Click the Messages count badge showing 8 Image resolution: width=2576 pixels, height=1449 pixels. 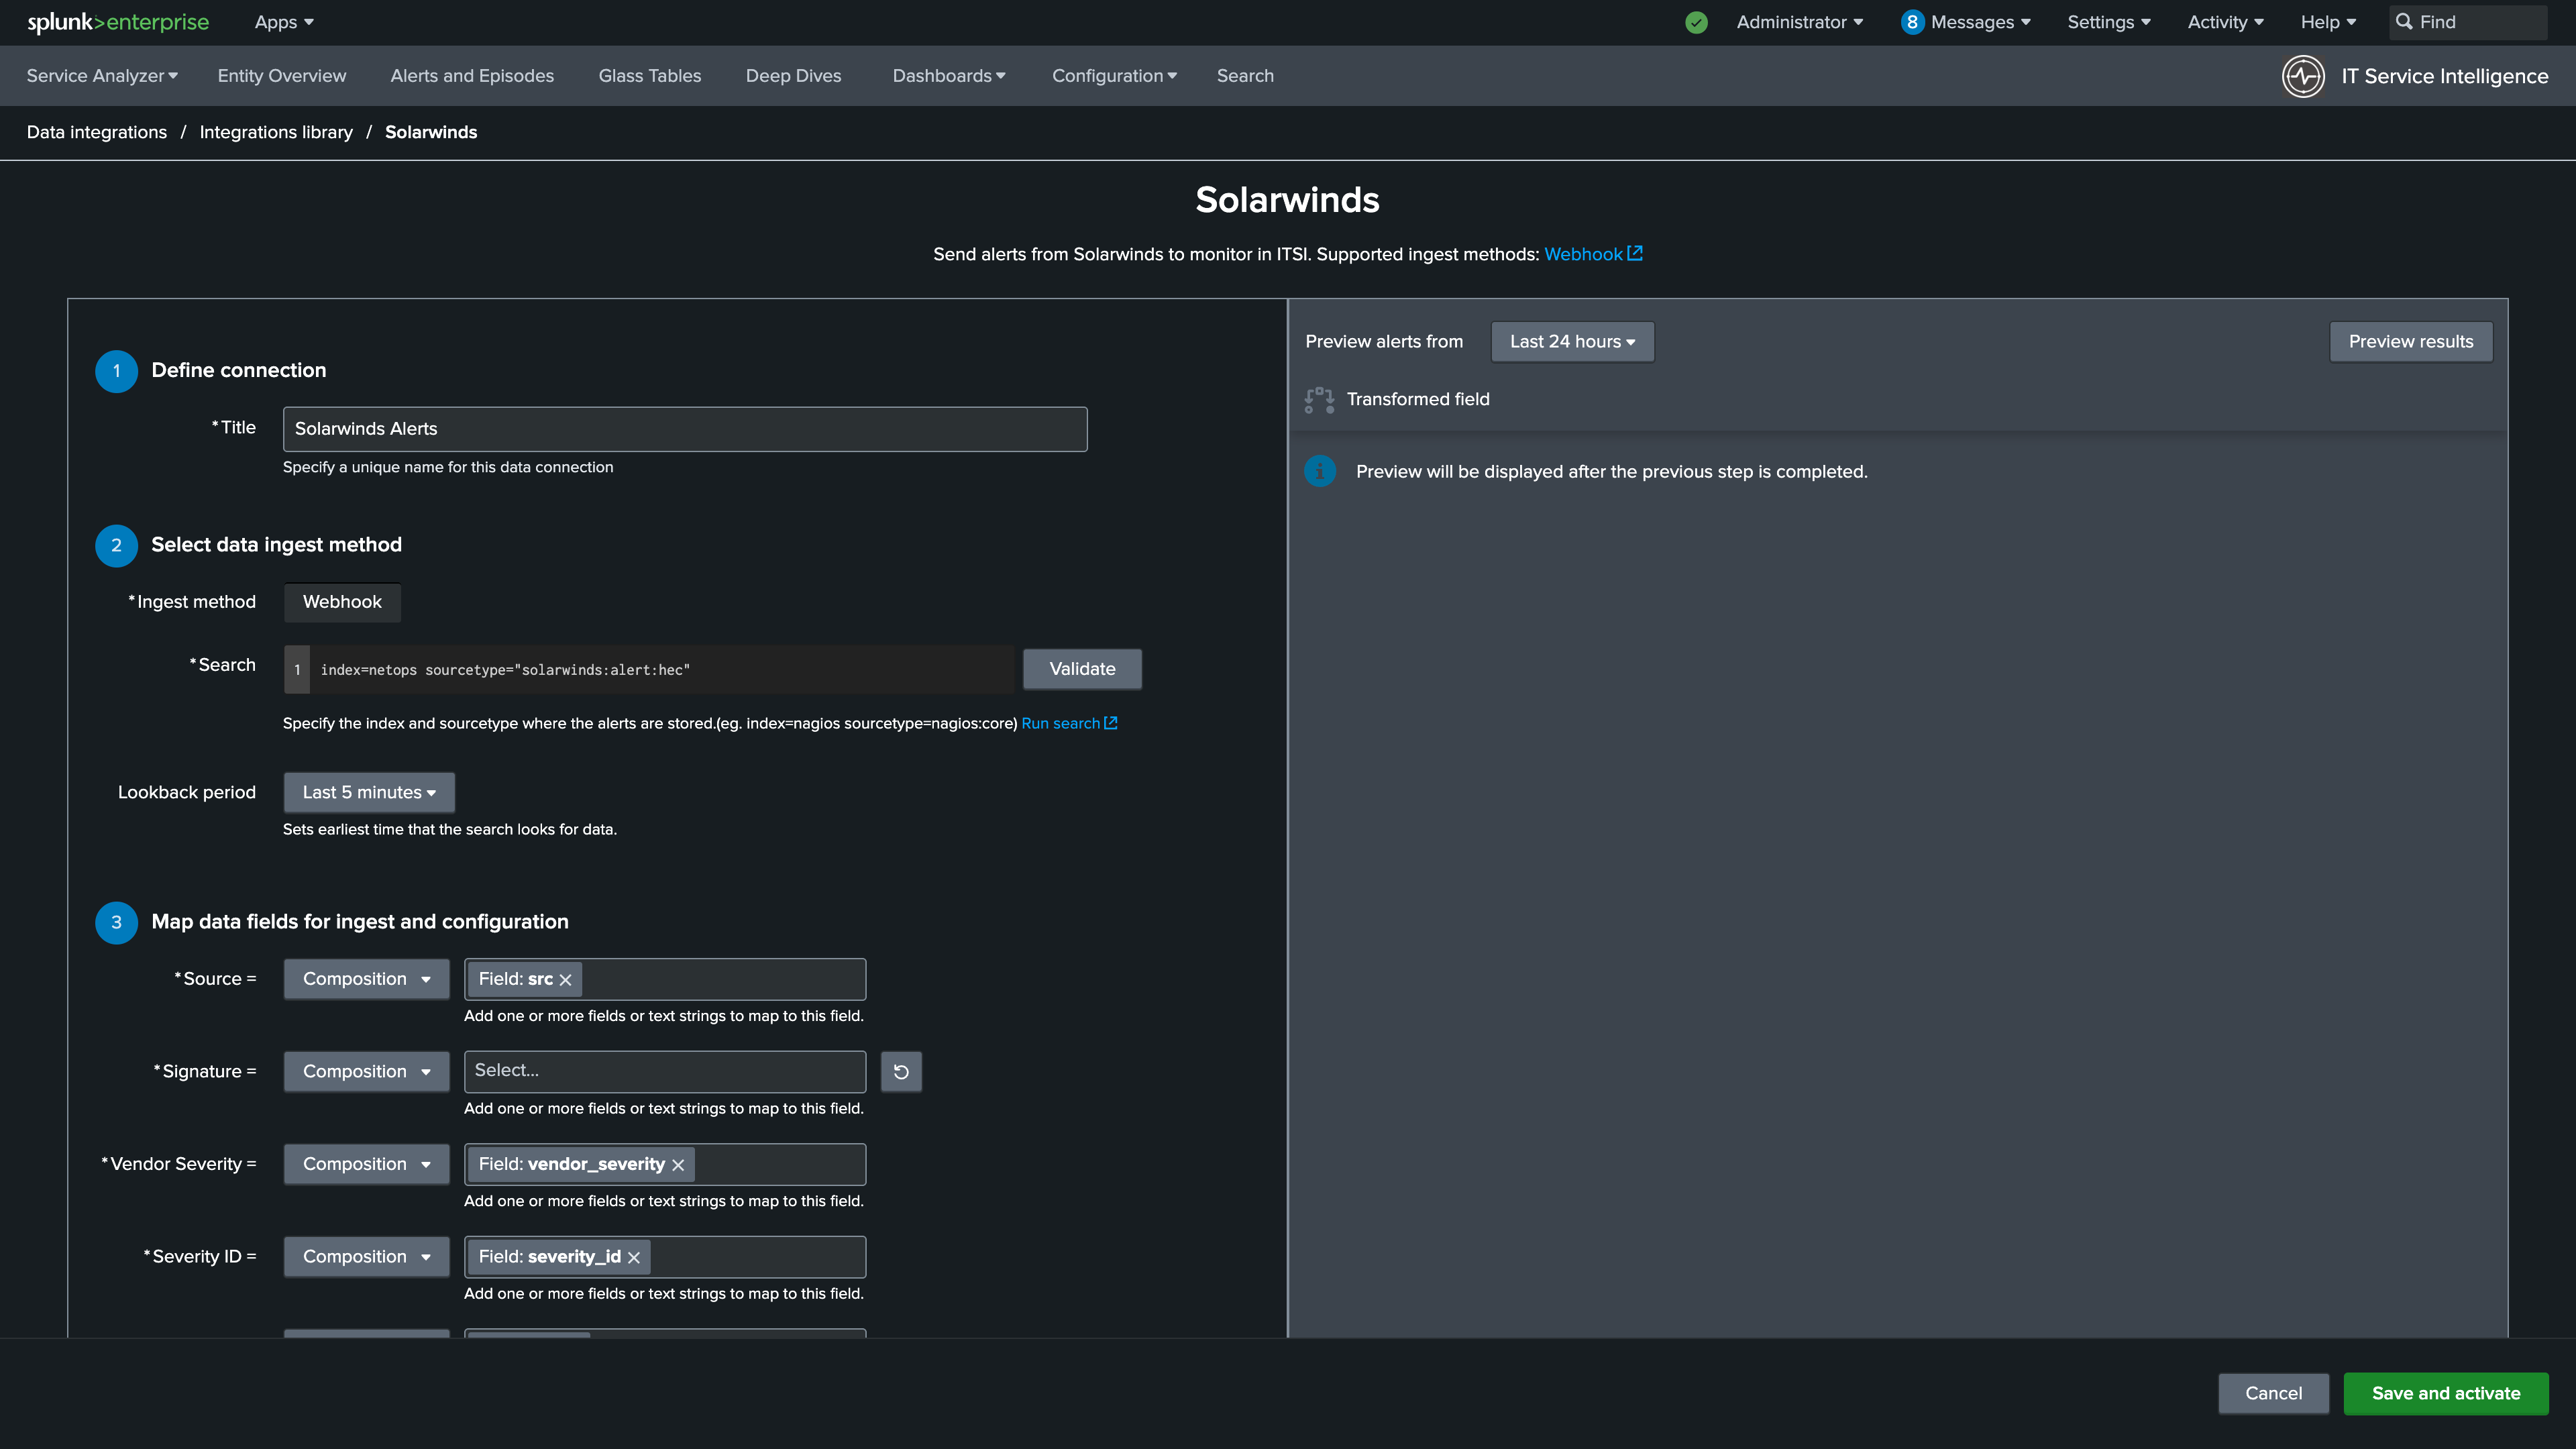(x=1912, y=22)
